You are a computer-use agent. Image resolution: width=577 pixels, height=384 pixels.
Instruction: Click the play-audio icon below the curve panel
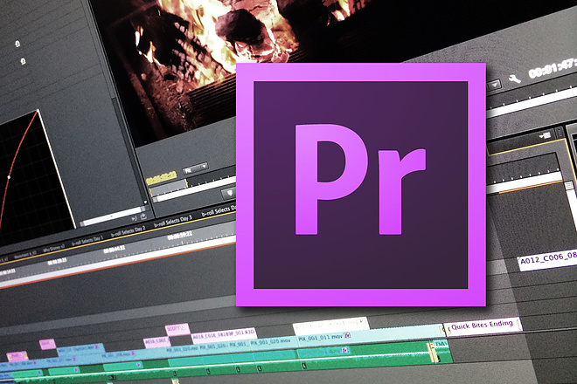pos(134,219)
